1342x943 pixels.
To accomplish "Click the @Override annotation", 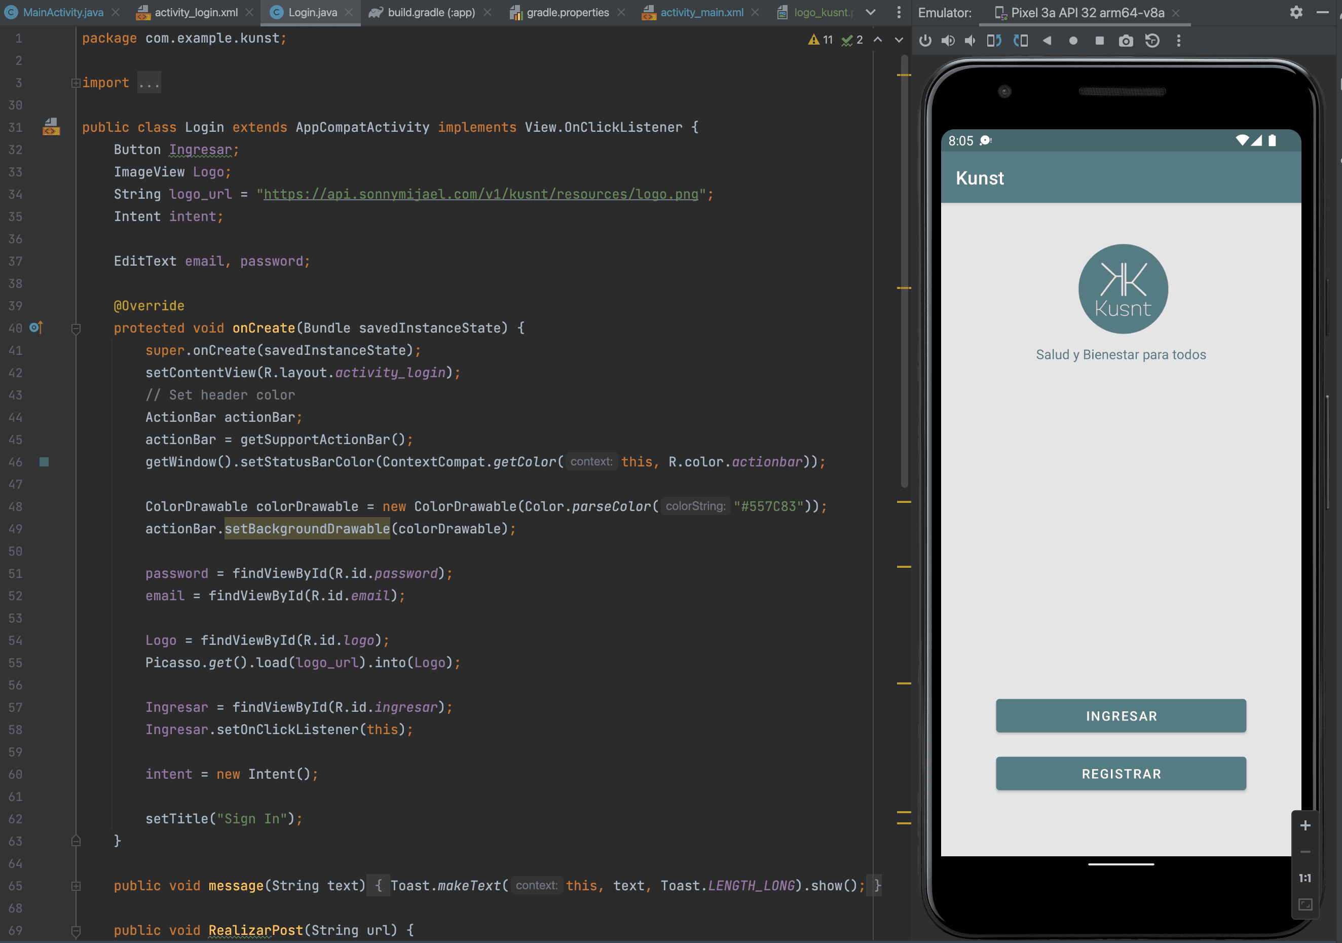I will click(x=149, y=306).
